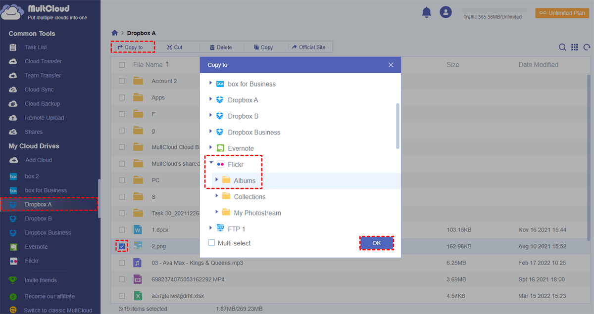Screen dimensions: 594x314
Task: Expand FTP 1 in dialog tree
Action: click(x=211, y=228)
